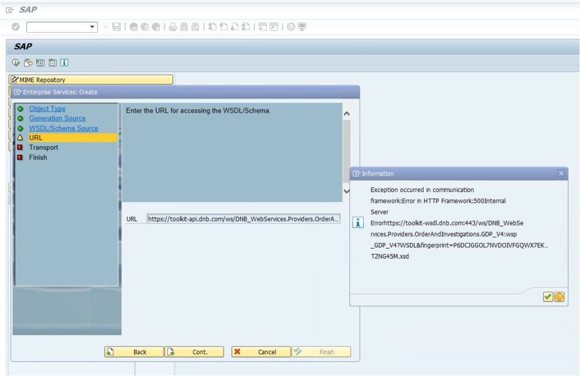Click the Create New Session icon
The height and width of the screenshot is (376, 580).
tap(263, 27)
